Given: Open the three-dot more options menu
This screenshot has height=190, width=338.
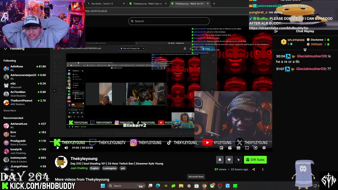Looking at the screenshot, I should click(263, 169).
